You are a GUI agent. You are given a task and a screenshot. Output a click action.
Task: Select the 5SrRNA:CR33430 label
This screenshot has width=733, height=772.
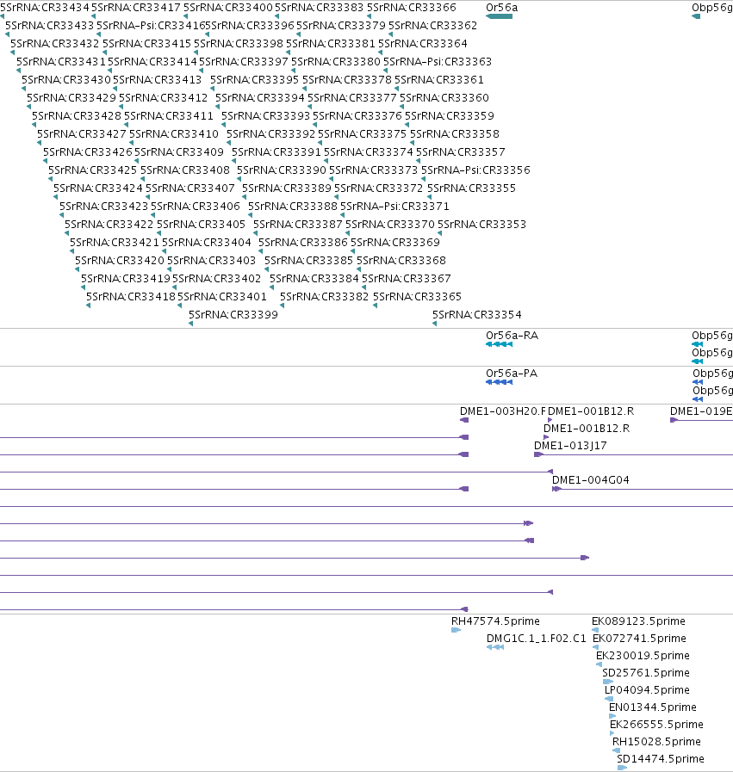66,80
